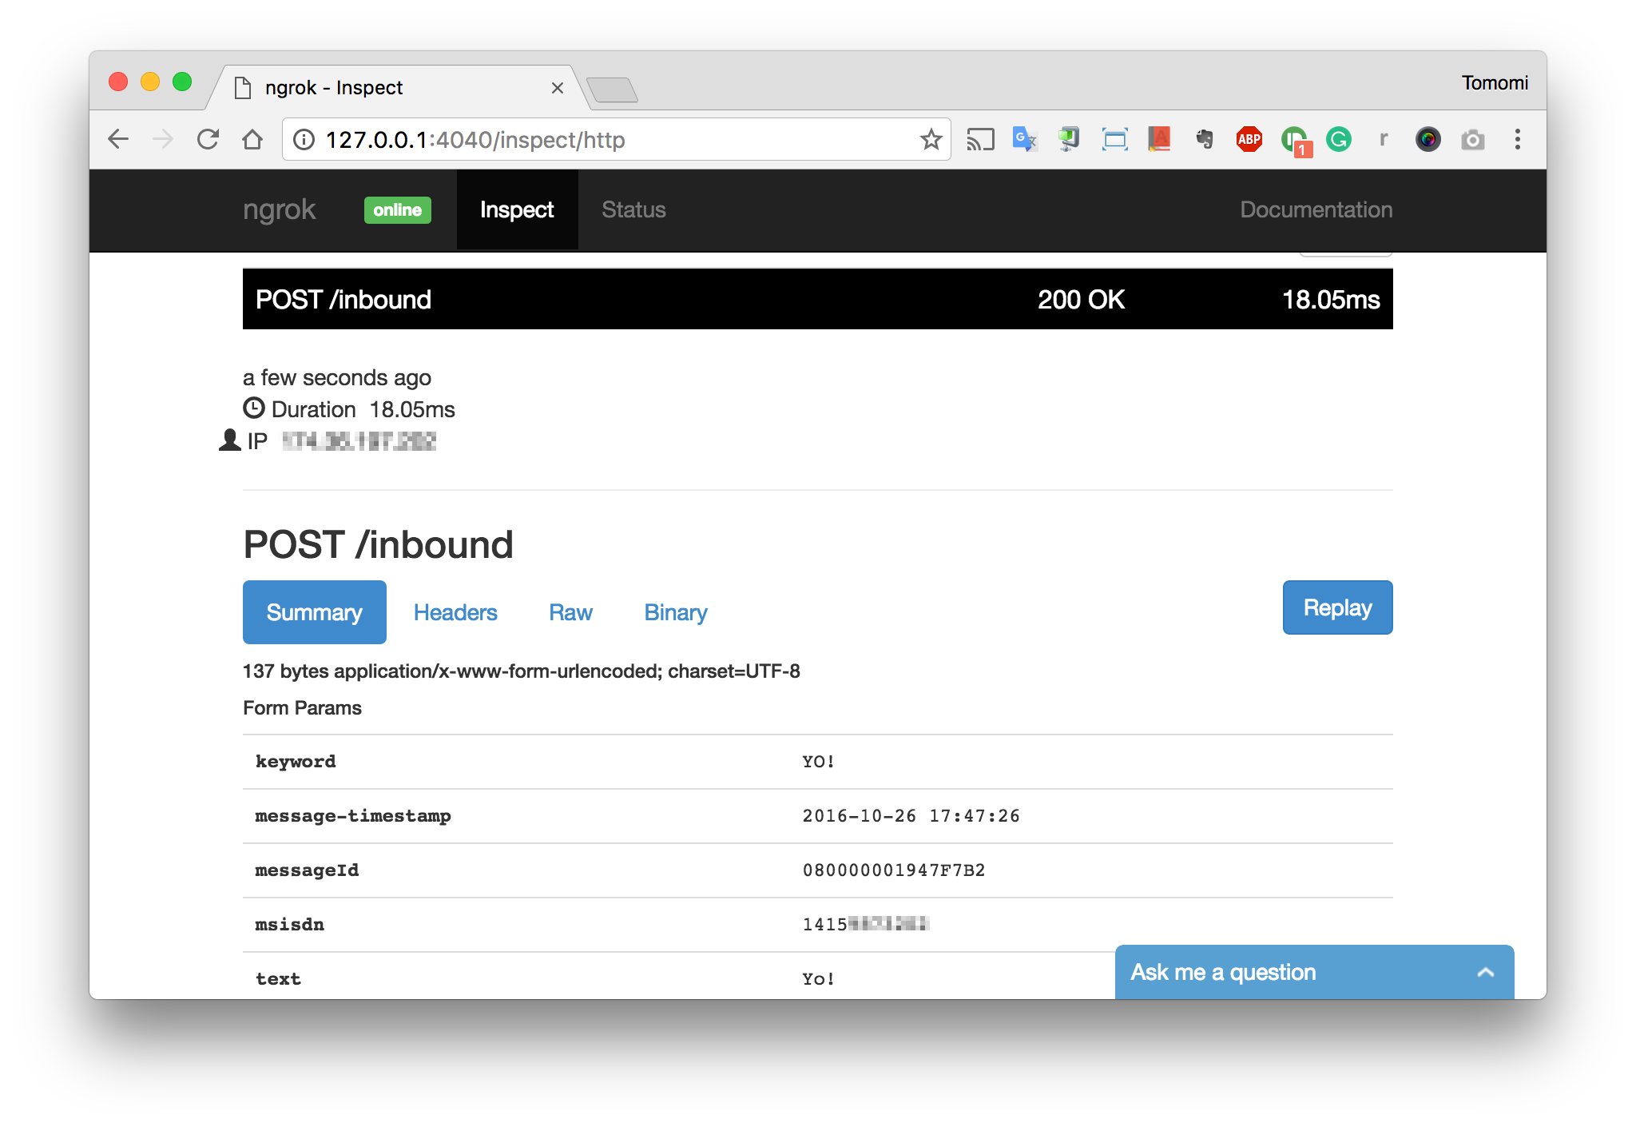Click the IP user icon
The width and height of the screenshot is (1636, 1127).
pos(230,440)
